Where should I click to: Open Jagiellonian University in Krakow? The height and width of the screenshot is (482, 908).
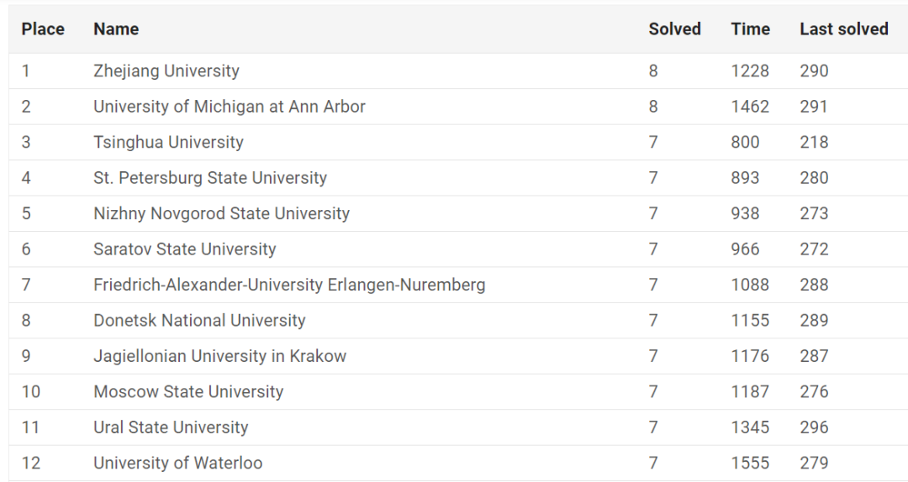(x=220, y=356)
